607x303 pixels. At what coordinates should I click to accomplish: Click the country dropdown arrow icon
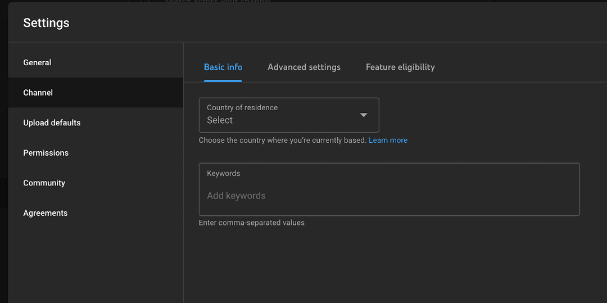364,115
